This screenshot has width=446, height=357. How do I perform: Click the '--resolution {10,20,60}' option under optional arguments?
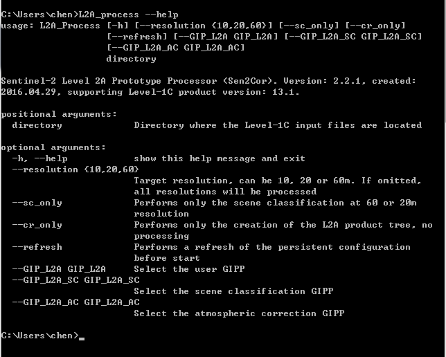tap(75, 170)
